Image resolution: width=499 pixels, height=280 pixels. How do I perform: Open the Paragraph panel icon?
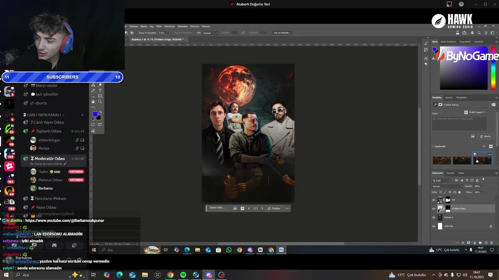coord(426,65)
